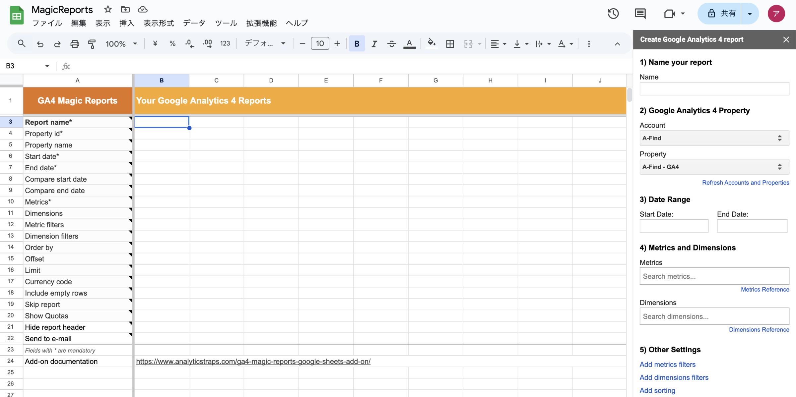Toggle strikethrough formatting

click(392, 44)
